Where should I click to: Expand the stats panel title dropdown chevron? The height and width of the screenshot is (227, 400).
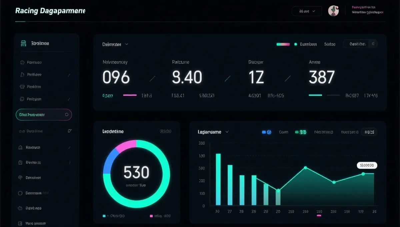click(127, 44)
